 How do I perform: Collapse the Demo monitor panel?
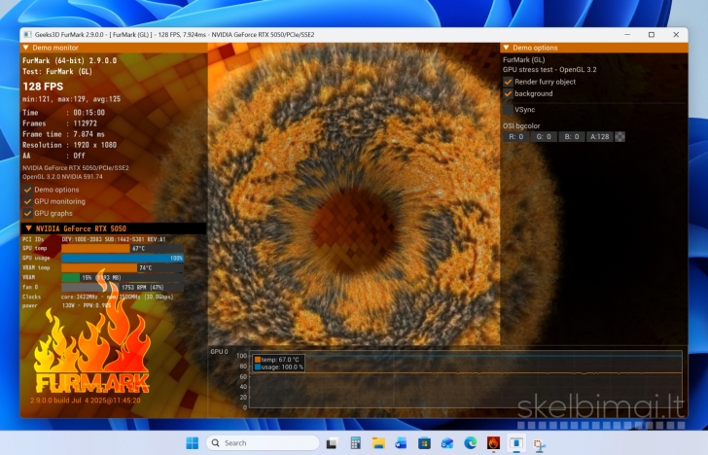[26, 47]
